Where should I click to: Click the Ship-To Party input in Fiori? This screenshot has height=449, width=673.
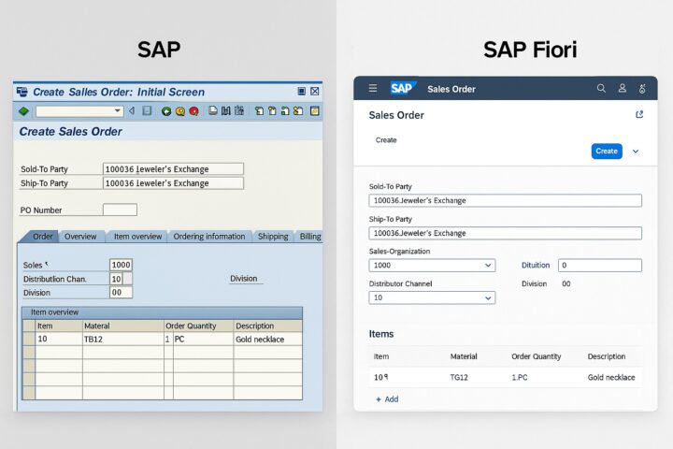505,233
